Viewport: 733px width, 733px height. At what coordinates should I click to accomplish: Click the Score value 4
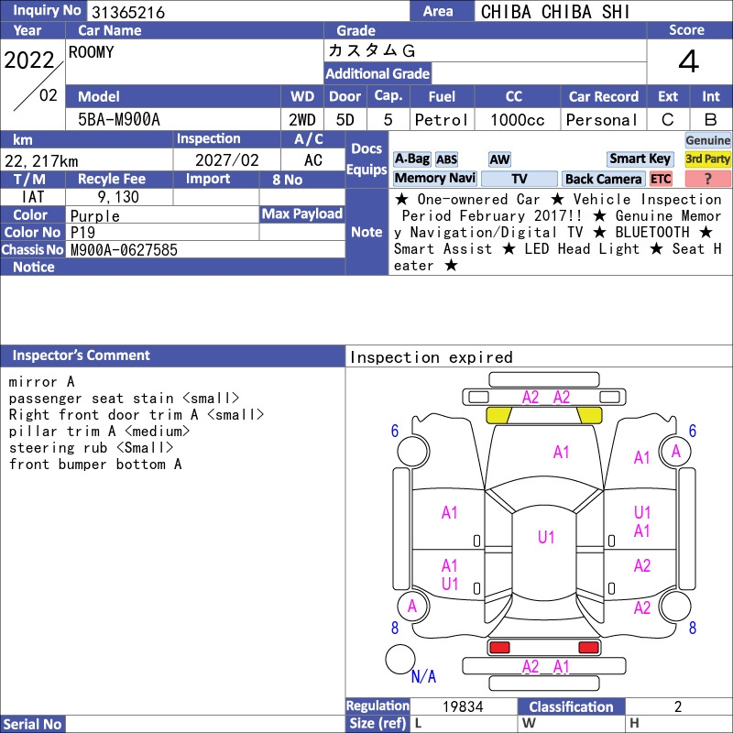tap(689, 61)
